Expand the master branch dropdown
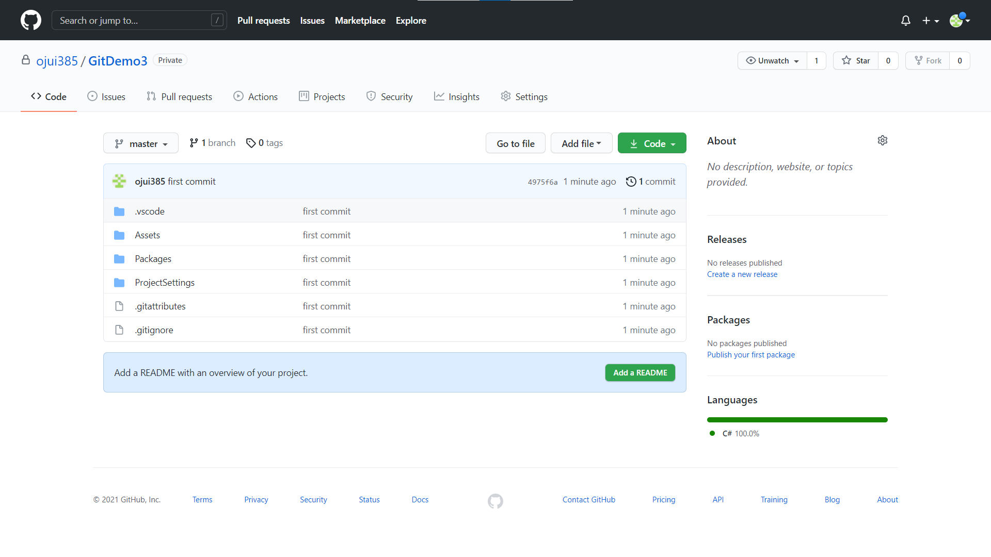991x557 pixels. pyautogui.click(x=141, y=143)
